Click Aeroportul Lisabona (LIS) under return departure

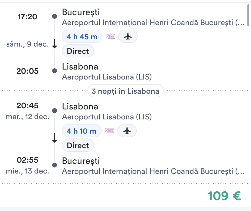point(107,117)
